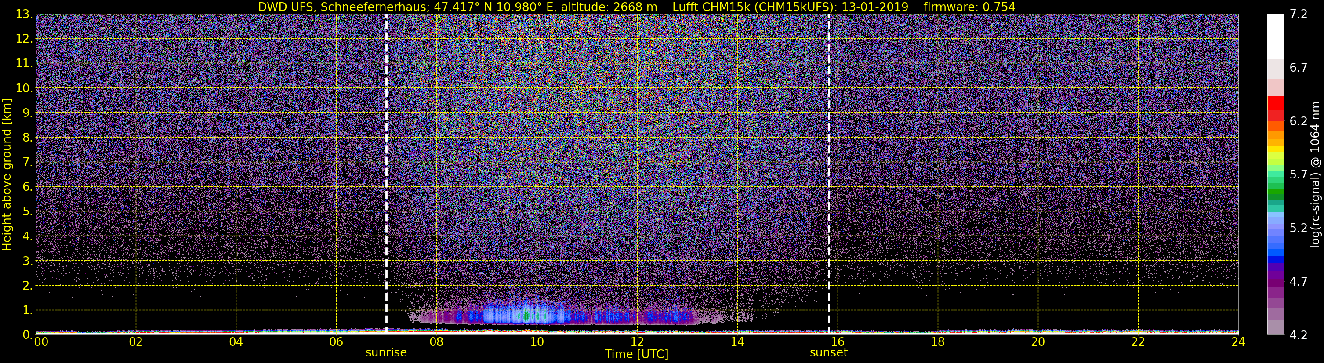Select the green band on the colorbar
This screenshot has height=363, width=1324.
1275,194
